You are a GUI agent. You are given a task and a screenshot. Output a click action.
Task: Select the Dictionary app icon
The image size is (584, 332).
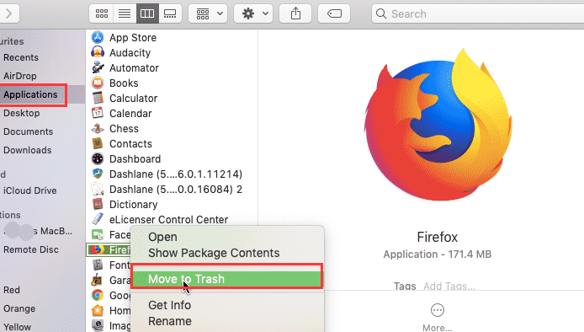98,204
